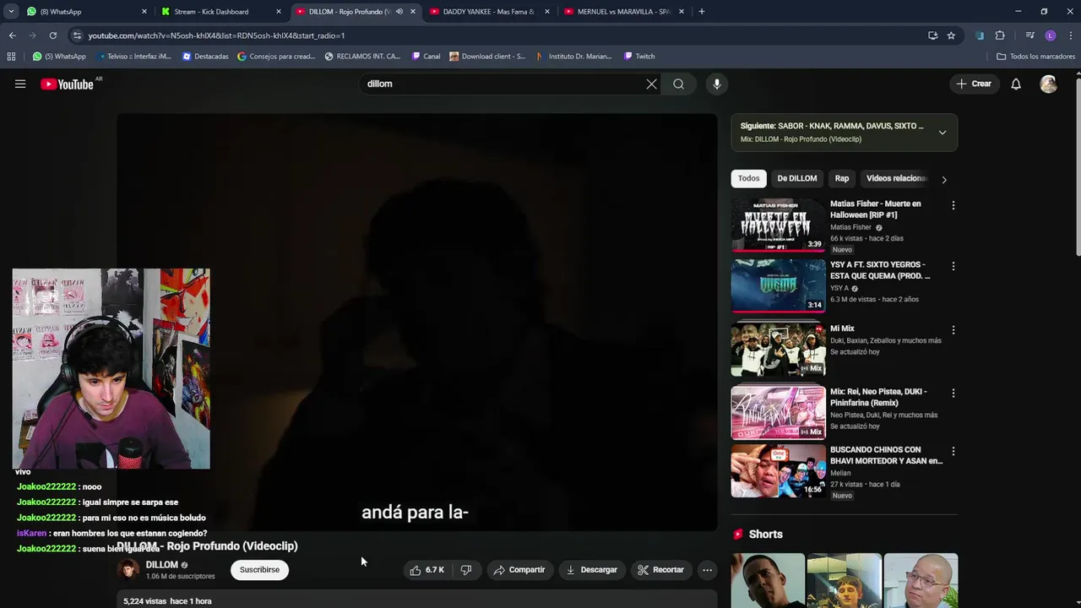The width and height of the screenshot is (1081, 608).
Task: Clear the search box with X
Action: coord(651,84)
